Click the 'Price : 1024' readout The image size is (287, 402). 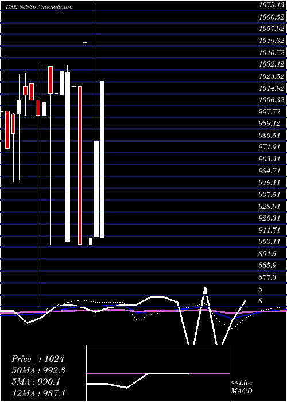[38, 359]
